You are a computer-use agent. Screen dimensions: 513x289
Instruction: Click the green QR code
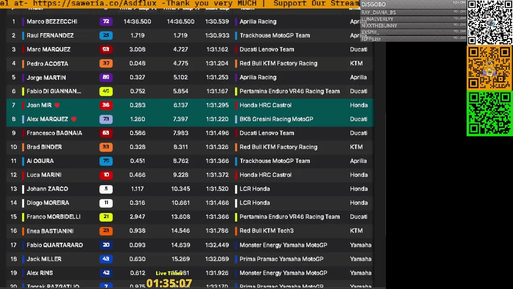[490, 114]
